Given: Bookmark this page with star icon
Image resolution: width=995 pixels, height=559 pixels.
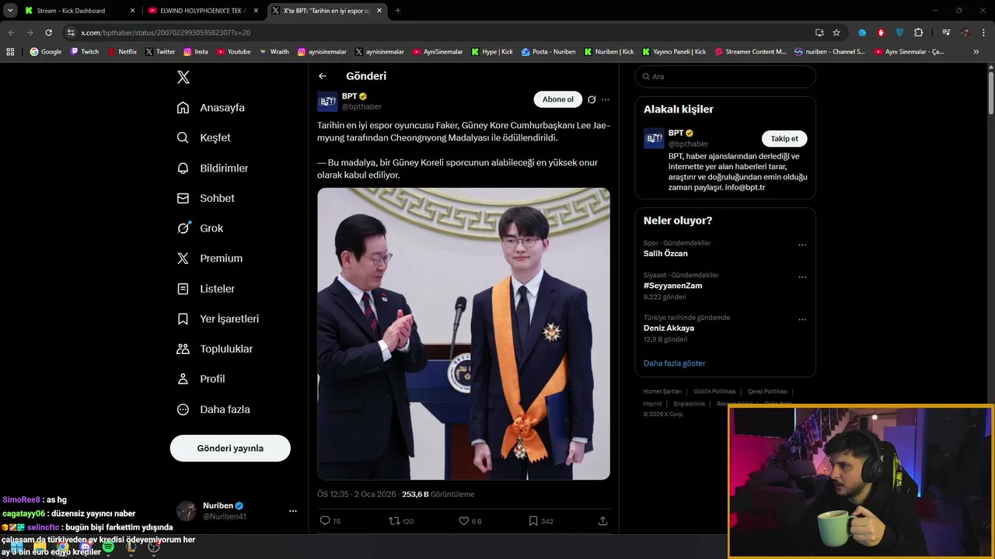Looking at the screenshot, I should (836, 33).
